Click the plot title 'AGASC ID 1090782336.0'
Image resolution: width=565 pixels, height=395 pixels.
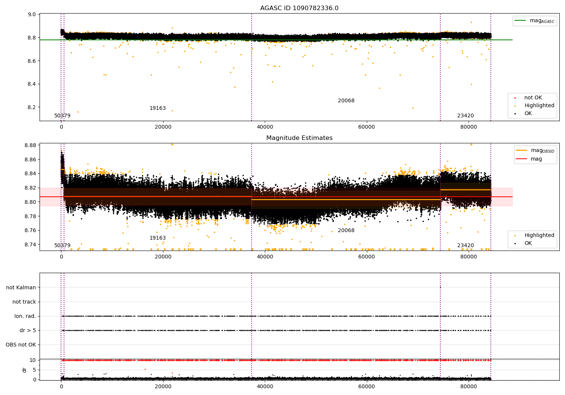(299, 8)
